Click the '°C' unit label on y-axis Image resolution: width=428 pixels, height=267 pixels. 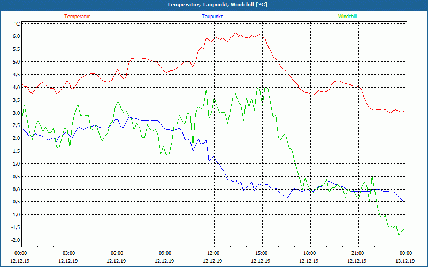click(17, 24)
